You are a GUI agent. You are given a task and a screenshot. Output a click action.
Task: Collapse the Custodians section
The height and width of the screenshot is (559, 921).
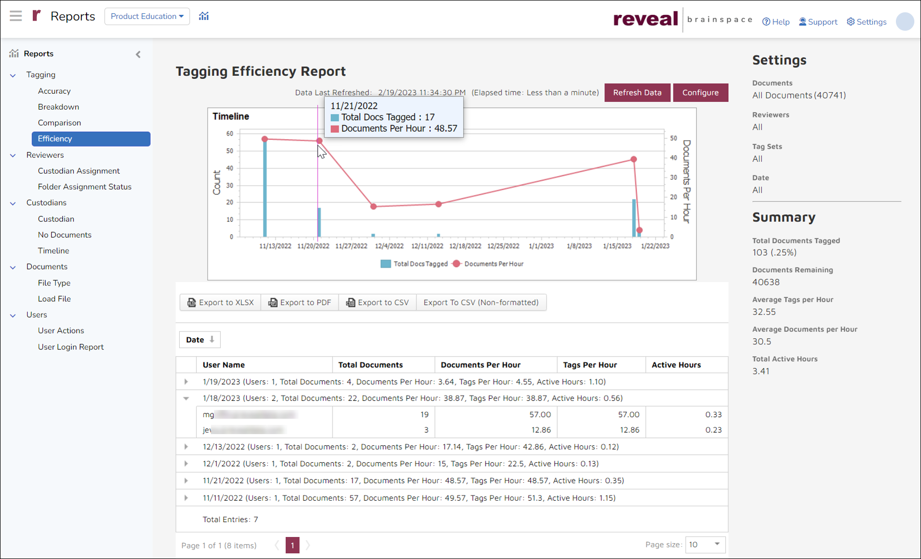13,203
